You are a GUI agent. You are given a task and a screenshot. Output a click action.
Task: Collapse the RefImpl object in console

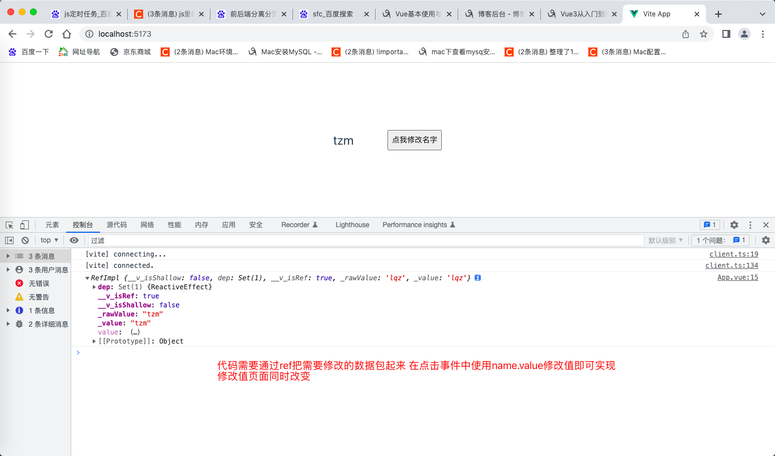click(x=87, y=278)
